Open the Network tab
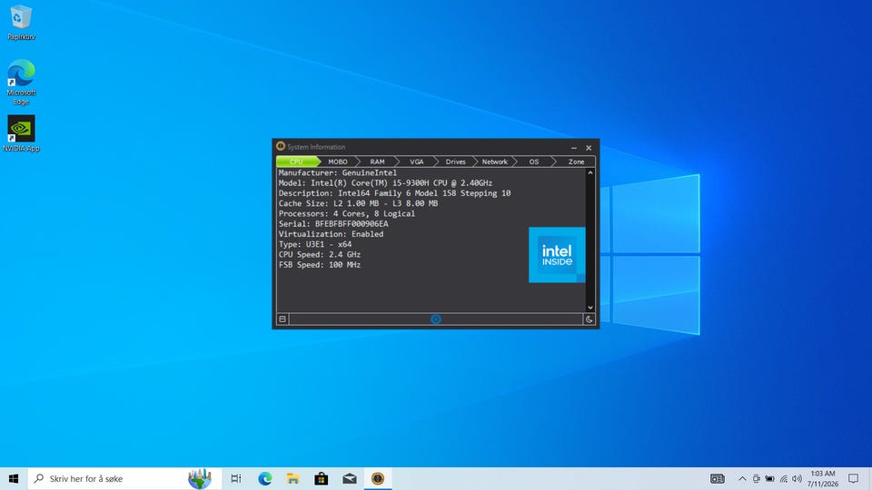 [494, 162]
